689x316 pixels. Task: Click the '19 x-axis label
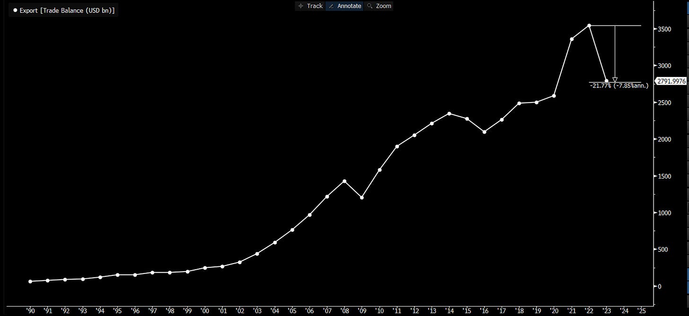(x=537, y=310)
